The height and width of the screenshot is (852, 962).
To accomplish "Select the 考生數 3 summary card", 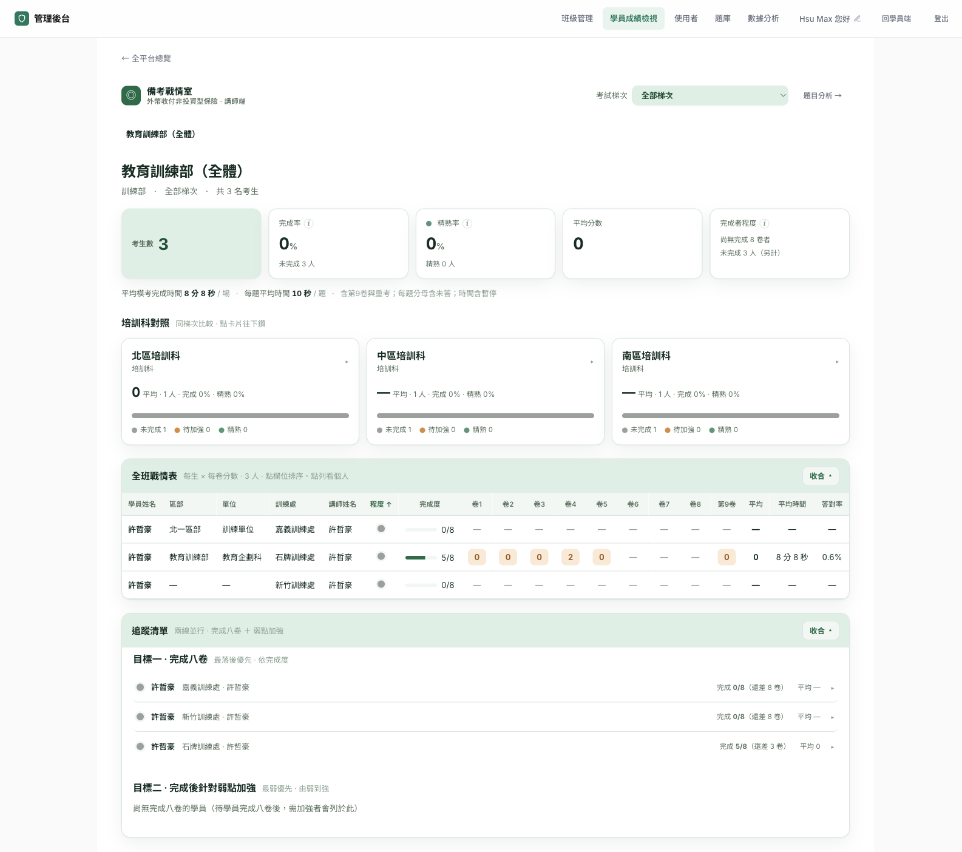I will click(x=191, y=243).
